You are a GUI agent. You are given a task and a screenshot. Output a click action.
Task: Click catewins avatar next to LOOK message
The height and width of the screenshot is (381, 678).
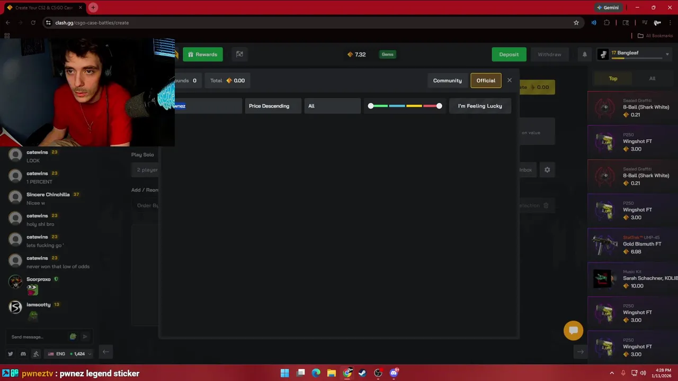tap(15, 155)
